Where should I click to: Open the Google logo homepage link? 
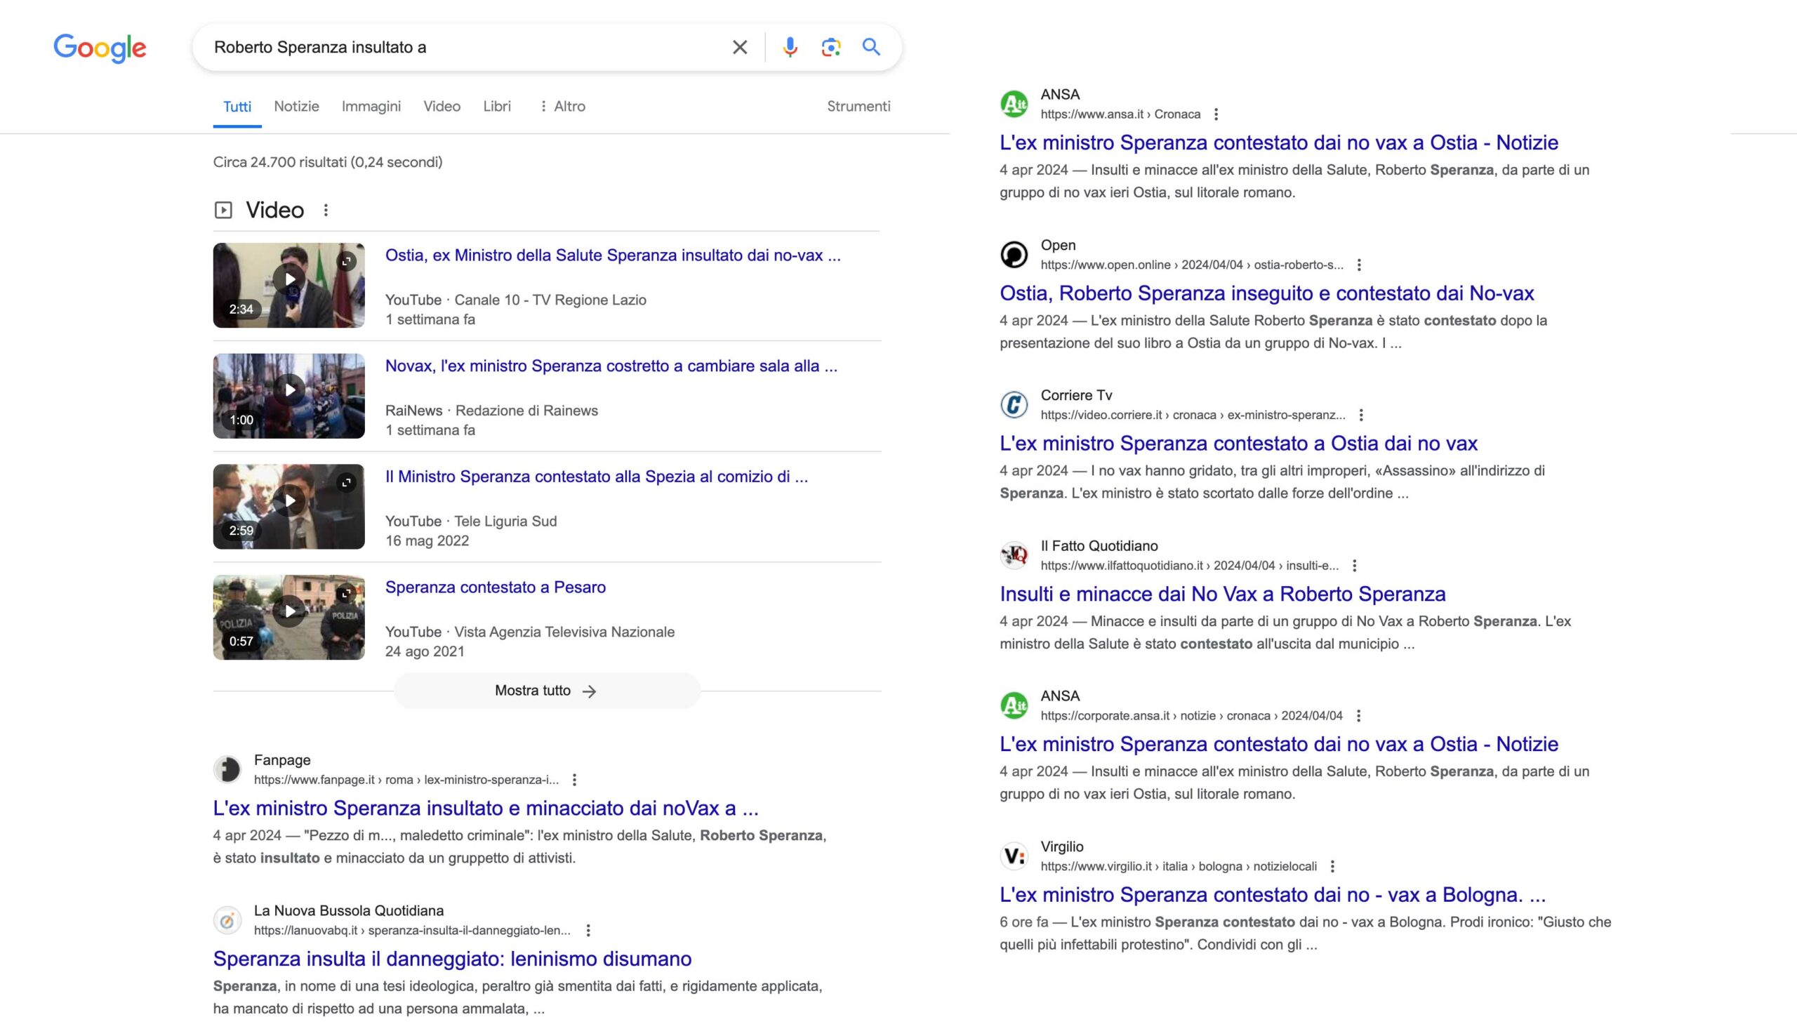[x=100, y=48]
